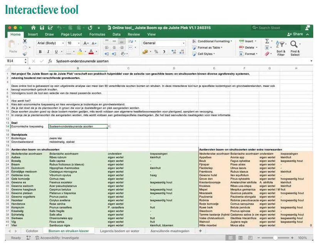Click the Copy icon below the scissors
The height and width of the screenshot is (246, 319).
coord(25,48)
